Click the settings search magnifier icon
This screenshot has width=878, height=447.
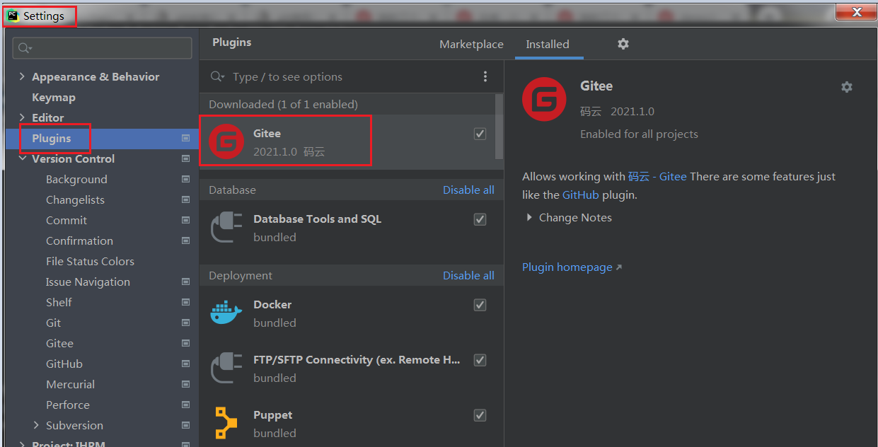(x=25, y=48)
